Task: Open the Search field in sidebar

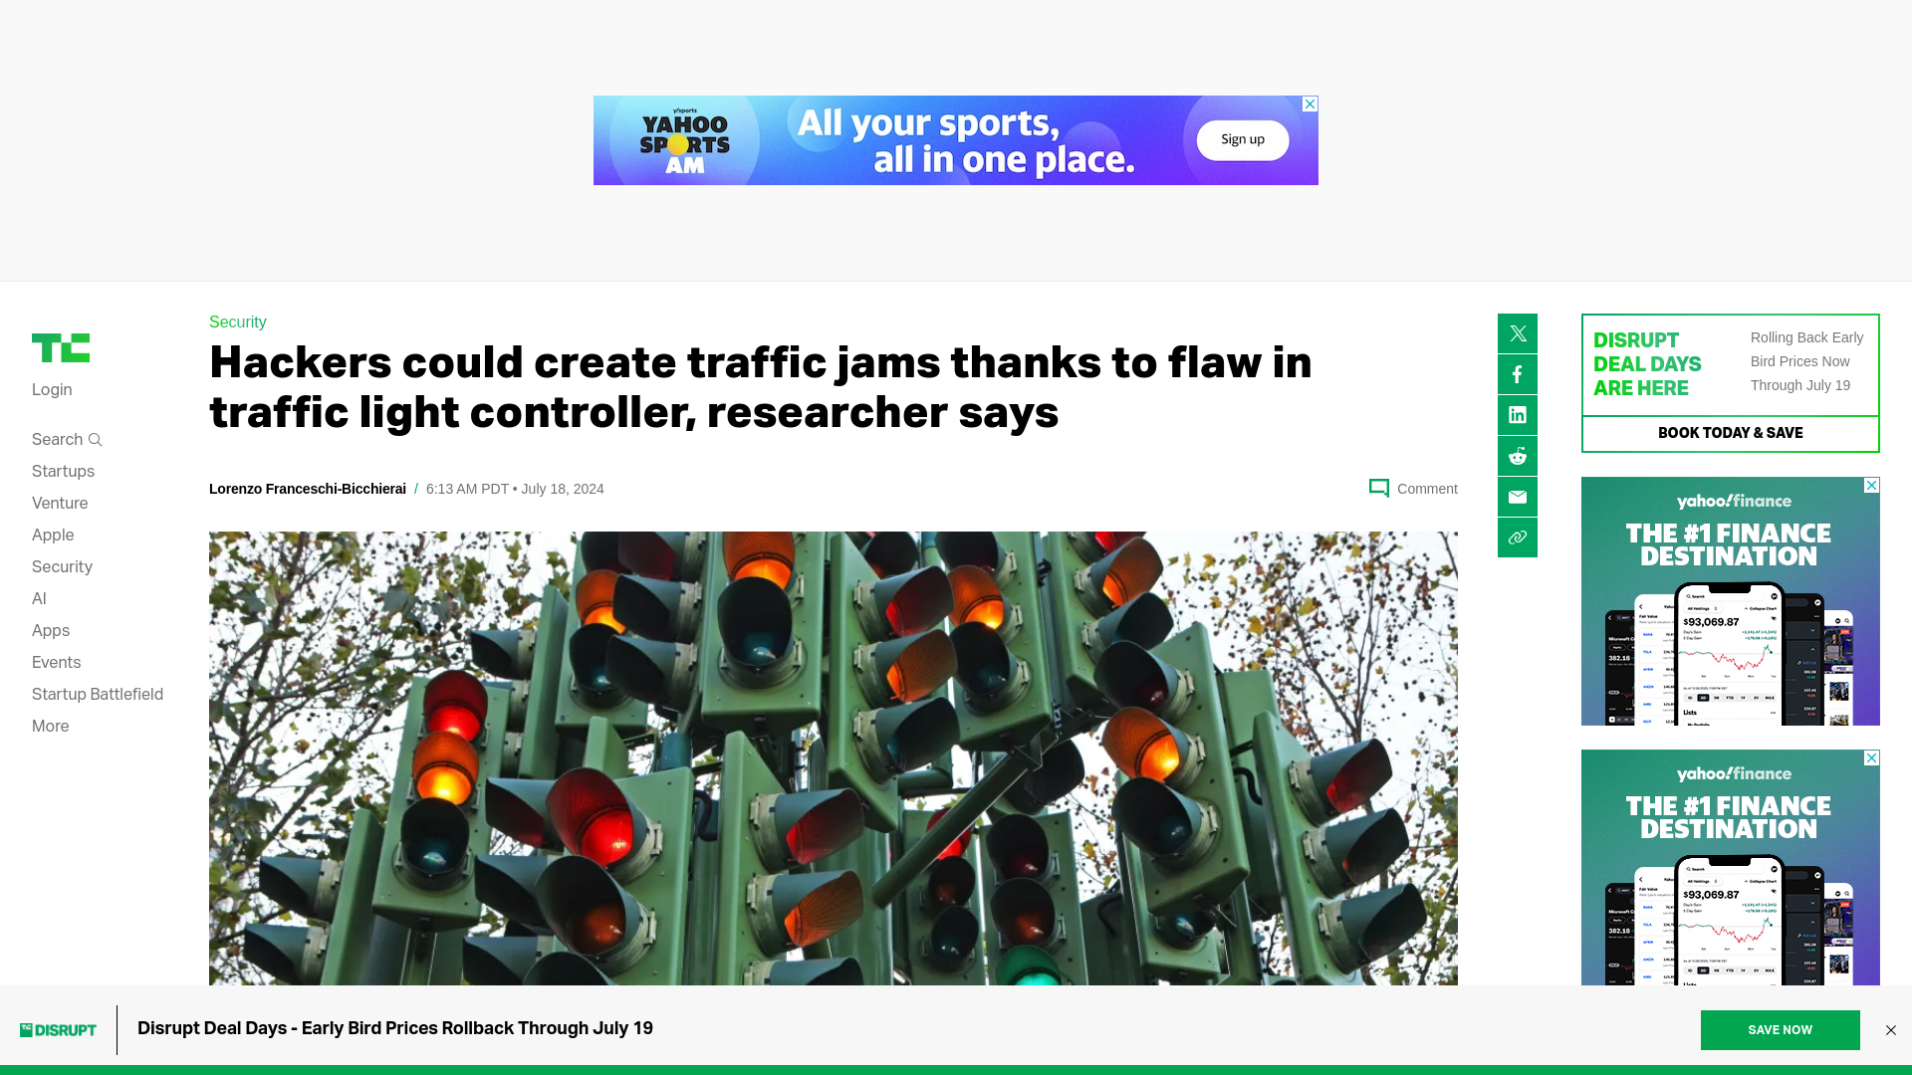Action: pos(66,438)
